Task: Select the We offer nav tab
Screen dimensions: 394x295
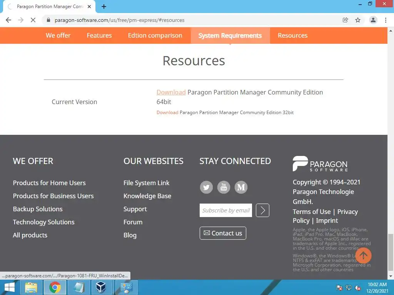Action: [x=58, y=35]
